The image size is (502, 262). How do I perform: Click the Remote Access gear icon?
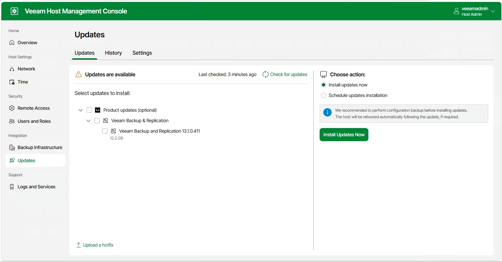click(12, 108)
